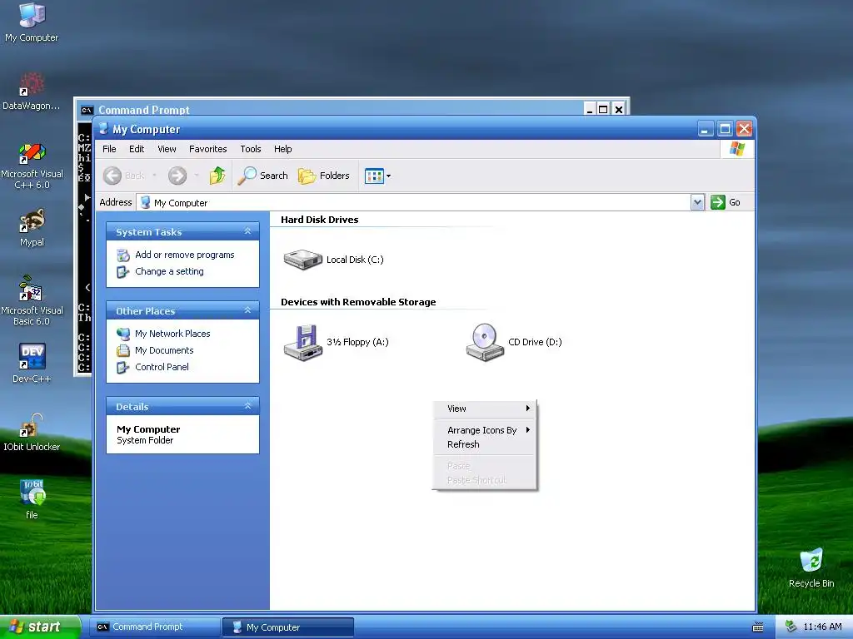Screen dimensions: 853x639
Task: Click Change a setting link
Action: coord(169,272)
